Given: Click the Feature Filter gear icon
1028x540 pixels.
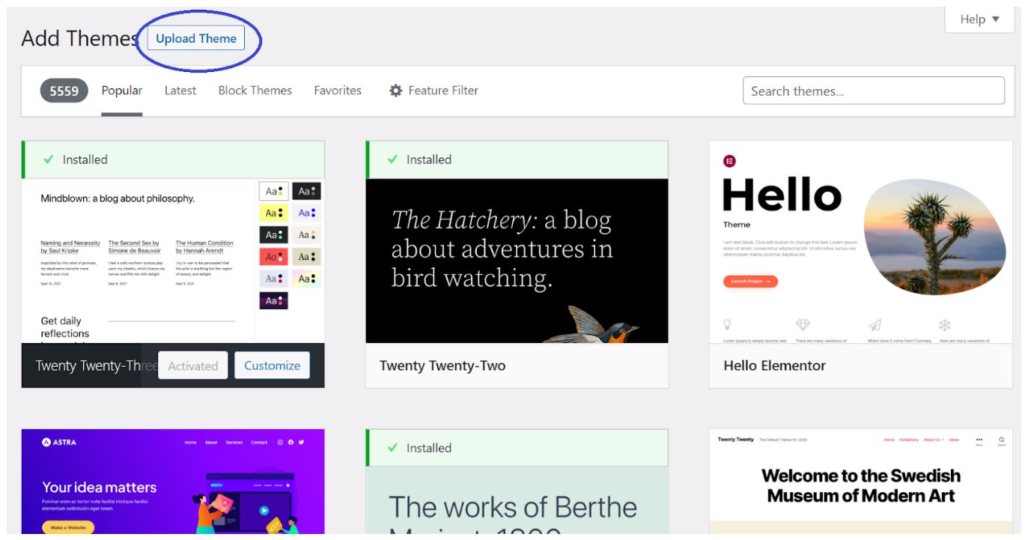Looking at the screenshot, I should 396,91.
